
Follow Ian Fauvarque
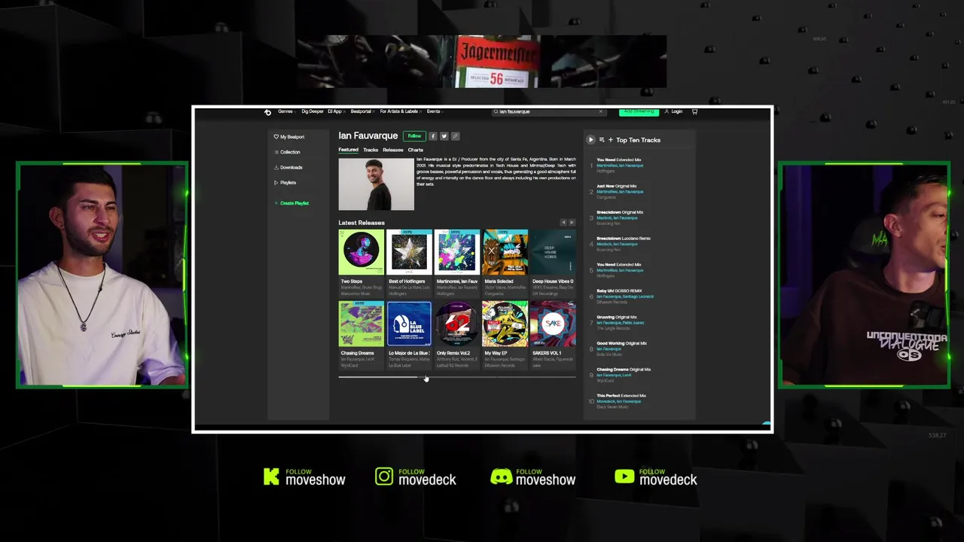414,136
